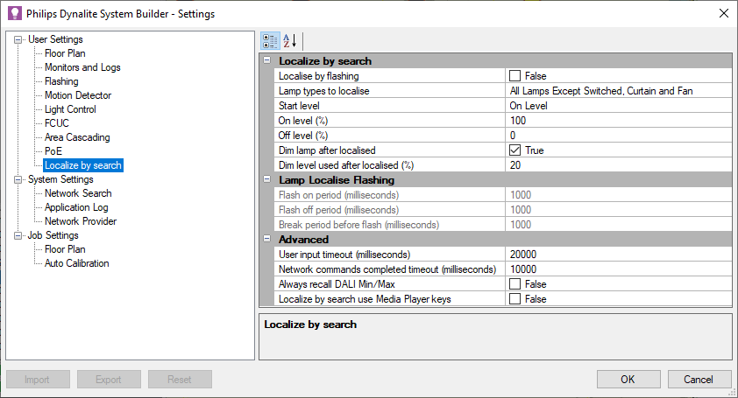Select System Settings node label
Image resolution: width=738 pixels, height=398 pixels.
coord(60,179)
